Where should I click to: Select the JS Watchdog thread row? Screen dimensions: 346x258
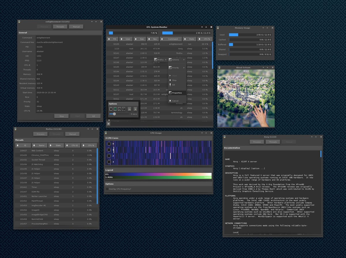coord(56,164)
